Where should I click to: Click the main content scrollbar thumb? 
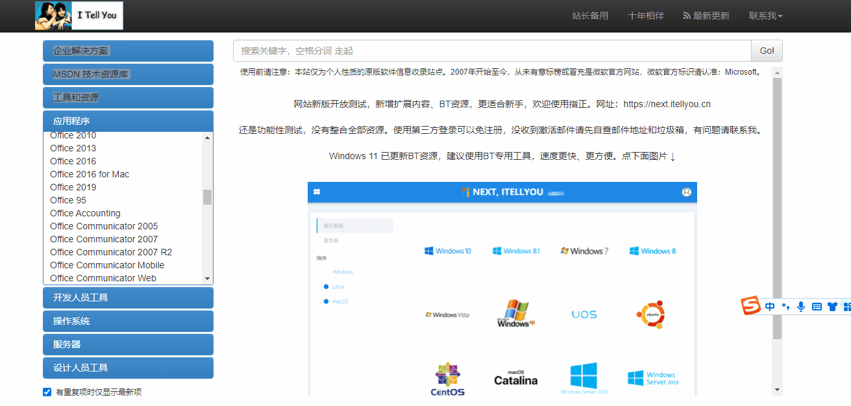pos(778,208)
